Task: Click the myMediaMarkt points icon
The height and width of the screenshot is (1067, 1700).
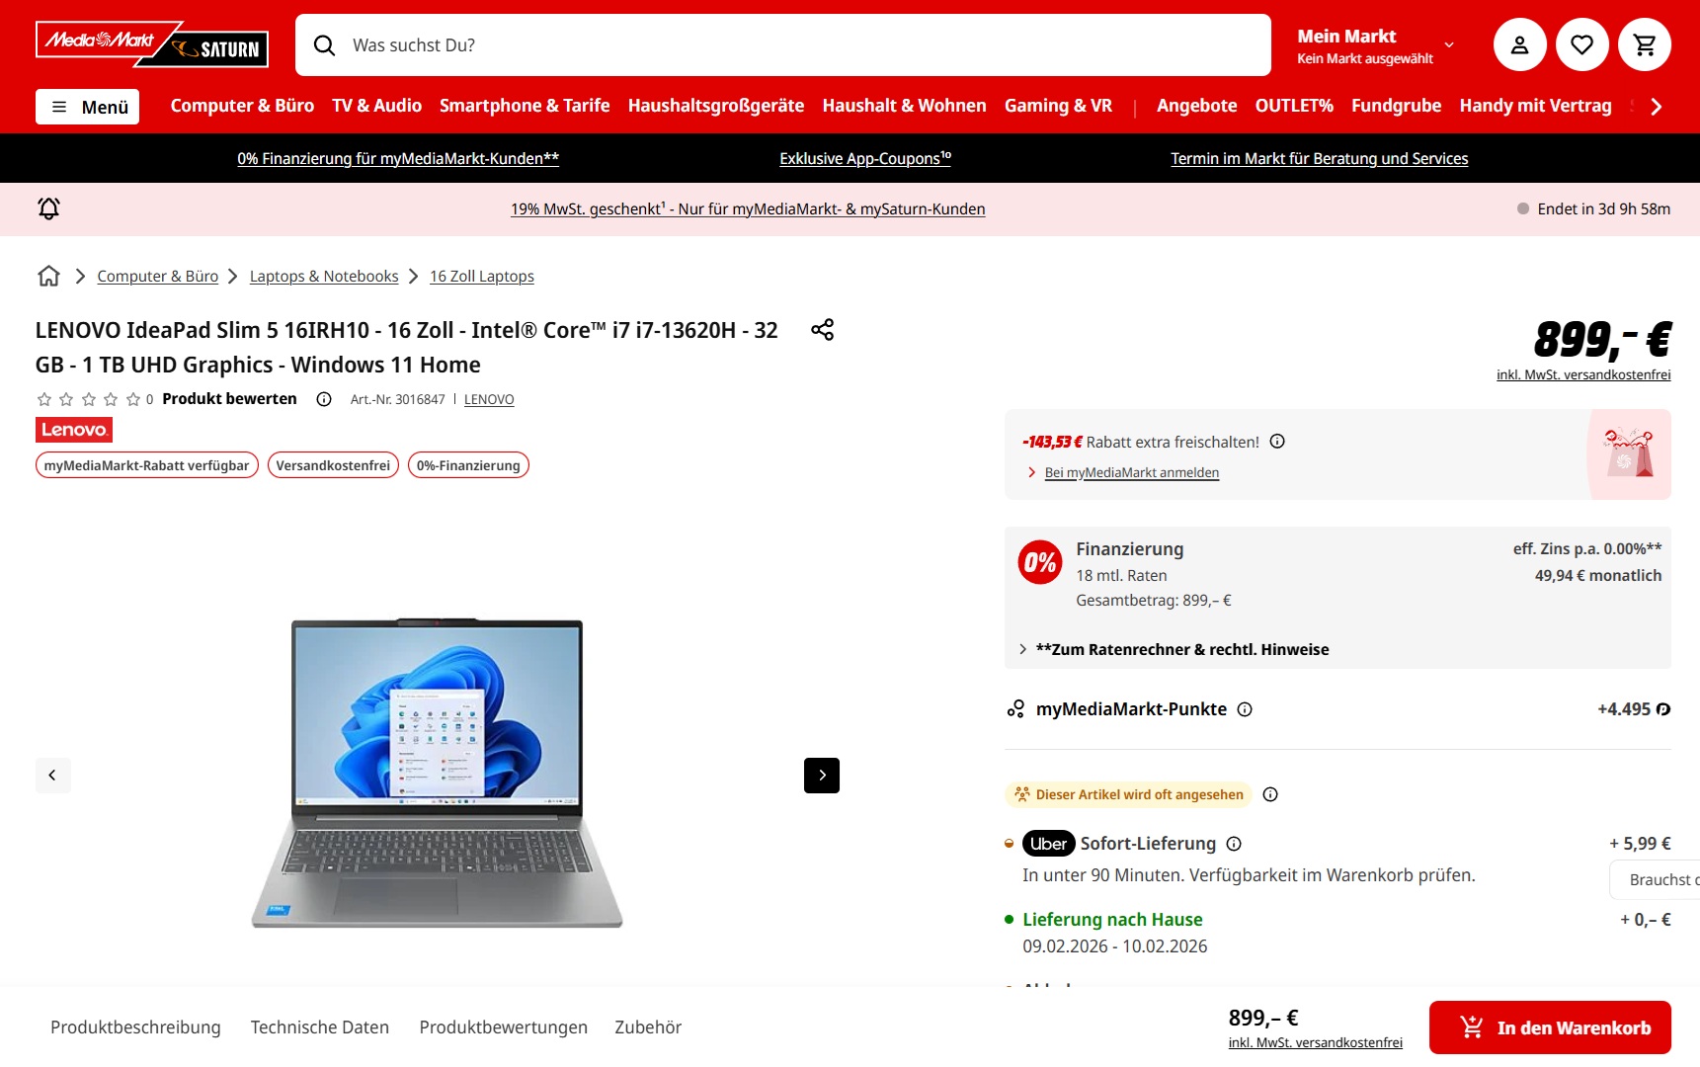Action: point(1015,709)
